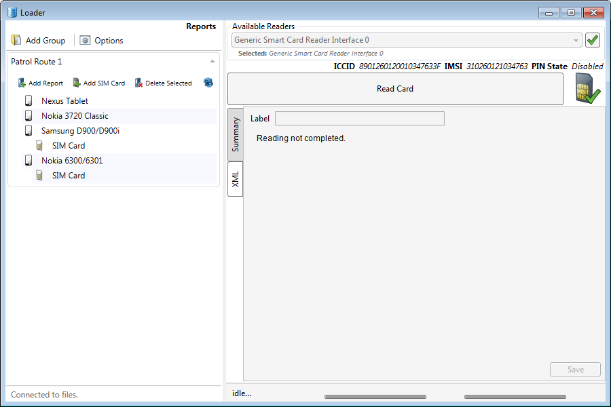Click the 'Reading not completed.' message
The height and width of the screenshot is (407, 611).
click(301, 138)
